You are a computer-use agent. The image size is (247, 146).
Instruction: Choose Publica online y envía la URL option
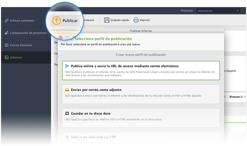coord(141,71)
